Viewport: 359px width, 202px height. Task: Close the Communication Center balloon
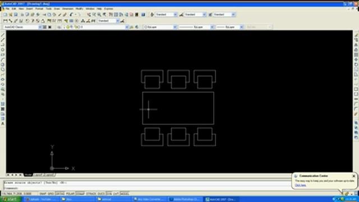pyautogui.click(x=354, y=176)
